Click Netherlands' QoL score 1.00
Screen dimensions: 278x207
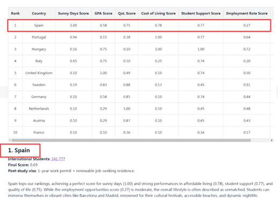(126, 109)
